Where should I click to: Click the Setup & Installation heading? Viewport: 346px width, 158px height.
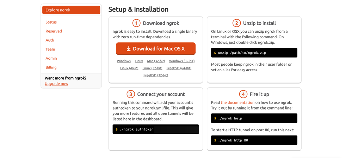[x=138, y=9]
